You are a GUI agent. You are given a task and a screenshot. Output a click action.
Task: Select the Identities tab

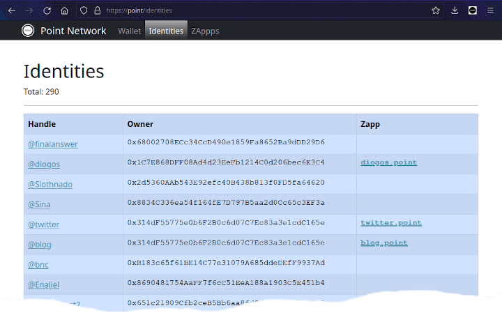(166, 31)
